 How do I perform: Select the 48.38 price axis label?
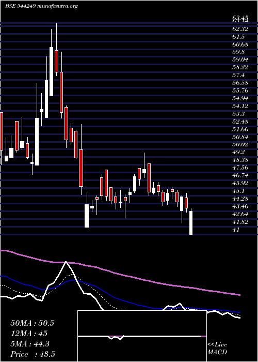240,160
